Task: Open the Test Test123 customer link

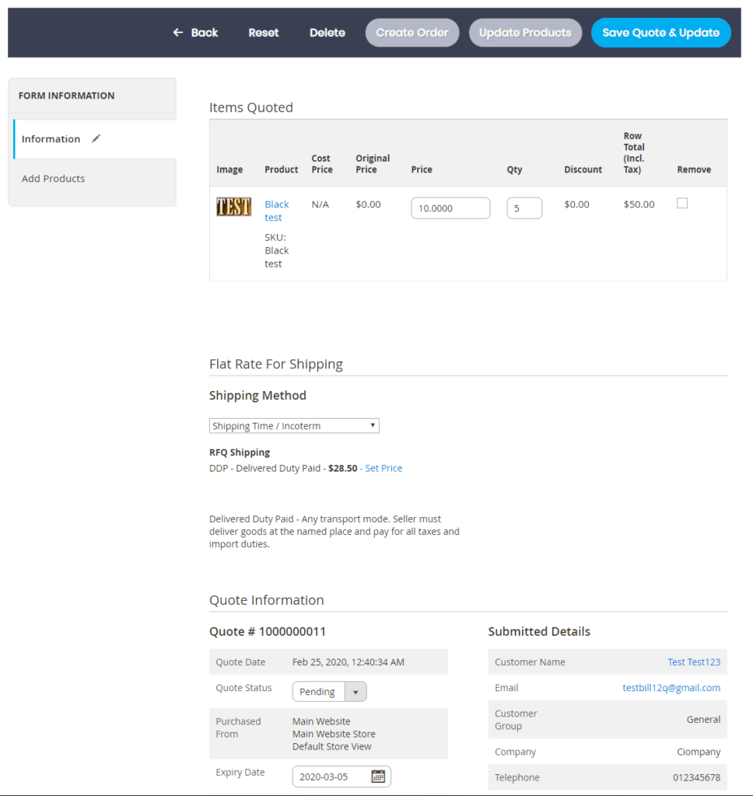Action: pyautogui.click(x=694, y=662)
